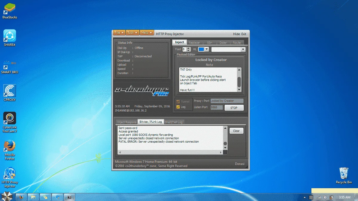This screenshot has height=201, width=358.
Task: Click the ZHIANNE@192.168.16.2 text
Action: click(131, 110)
